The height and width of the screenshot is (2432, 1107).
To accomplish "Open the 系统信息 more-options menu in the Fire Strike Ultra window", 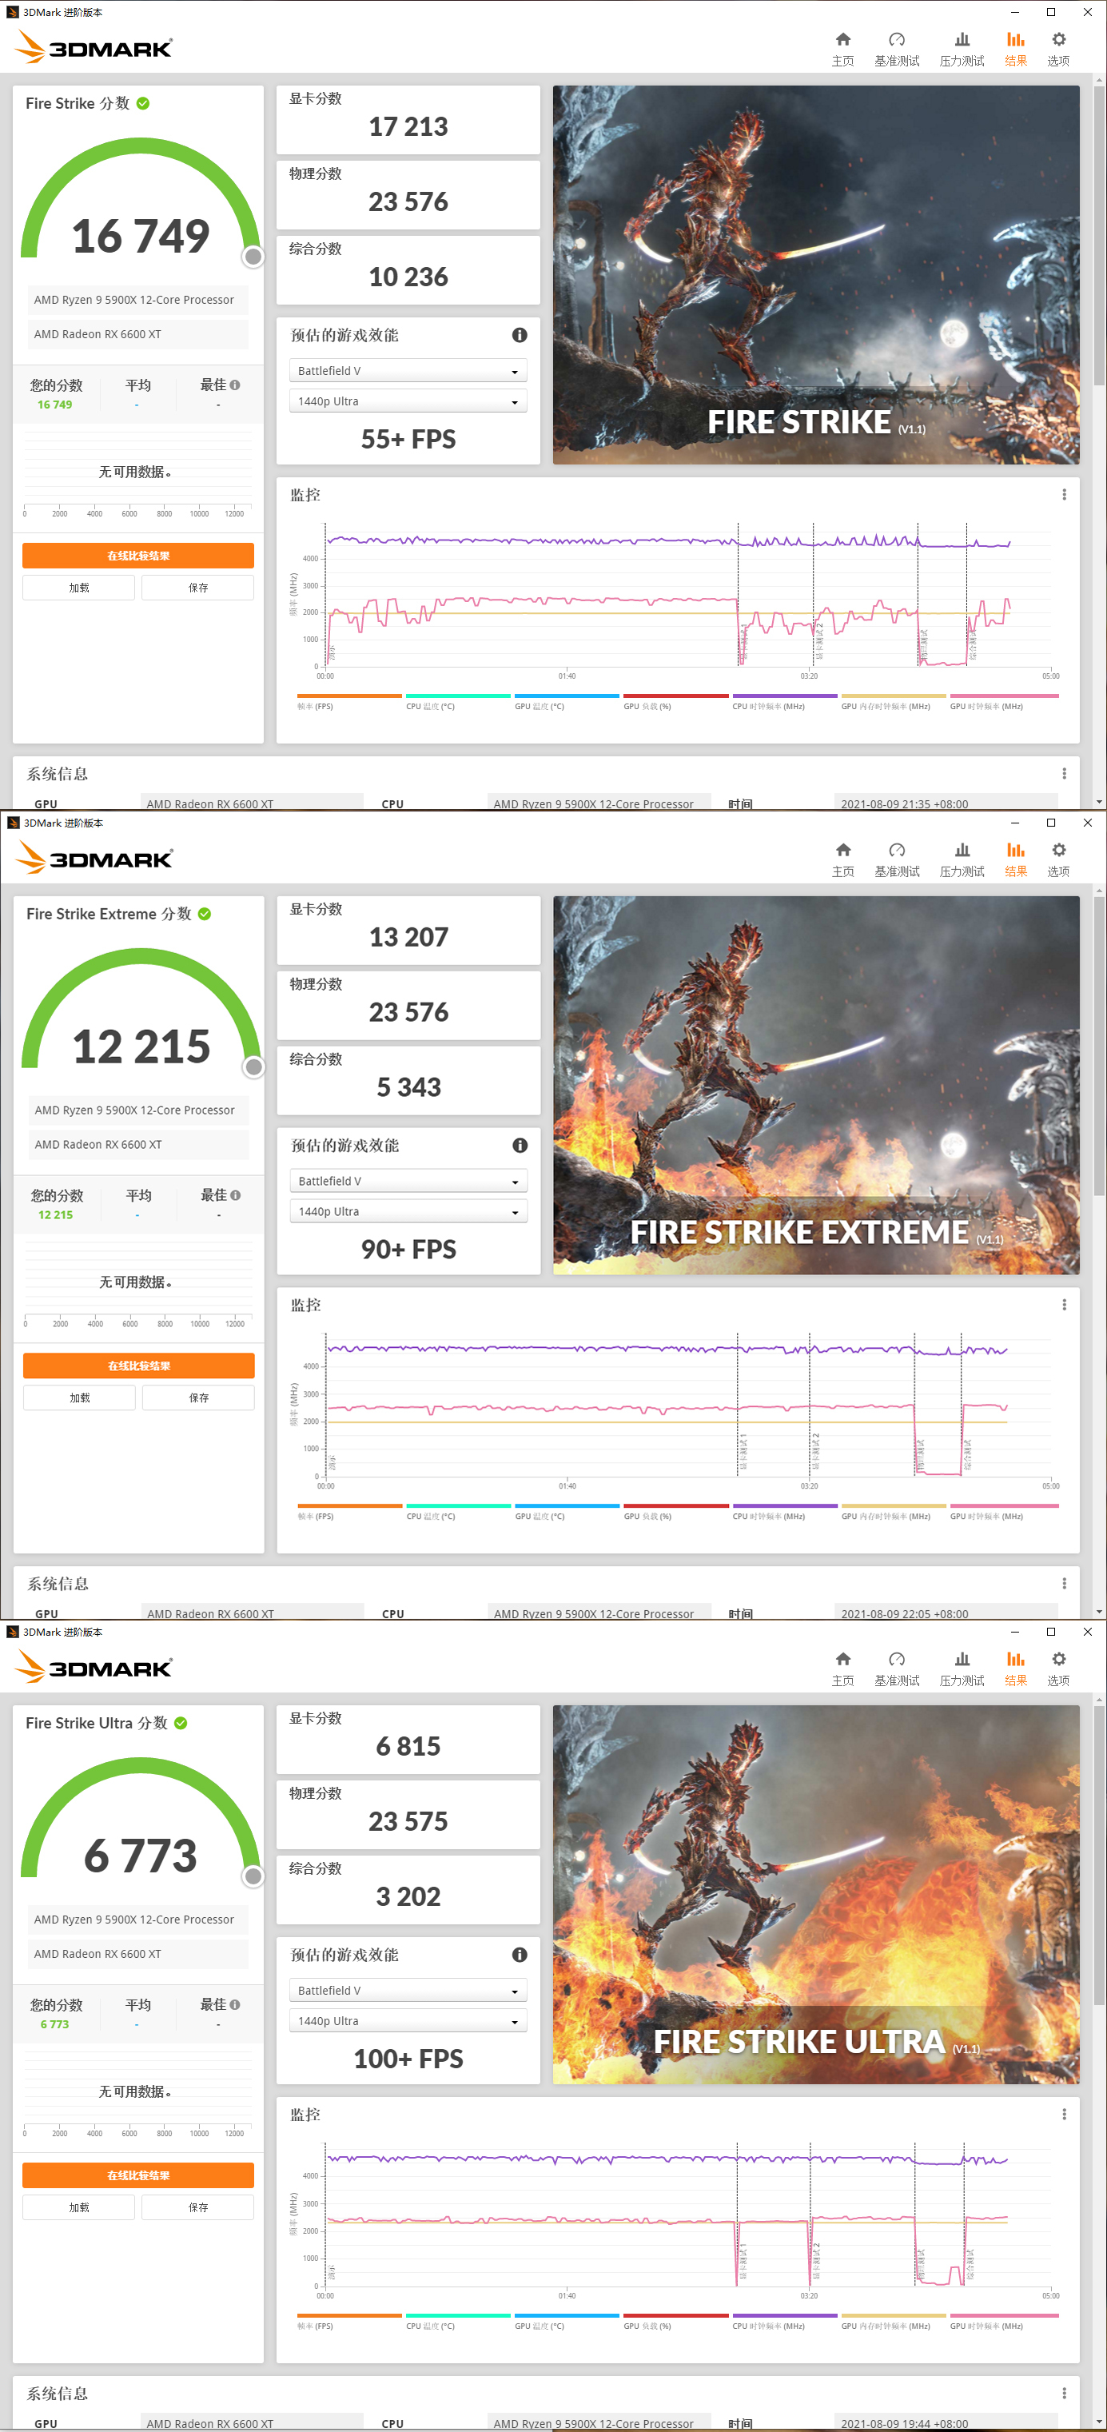I will point(1065,2392).
